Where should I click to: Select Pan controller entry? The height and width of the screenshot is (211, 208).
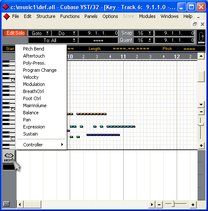pyautogui.click(x=41, y=120)
